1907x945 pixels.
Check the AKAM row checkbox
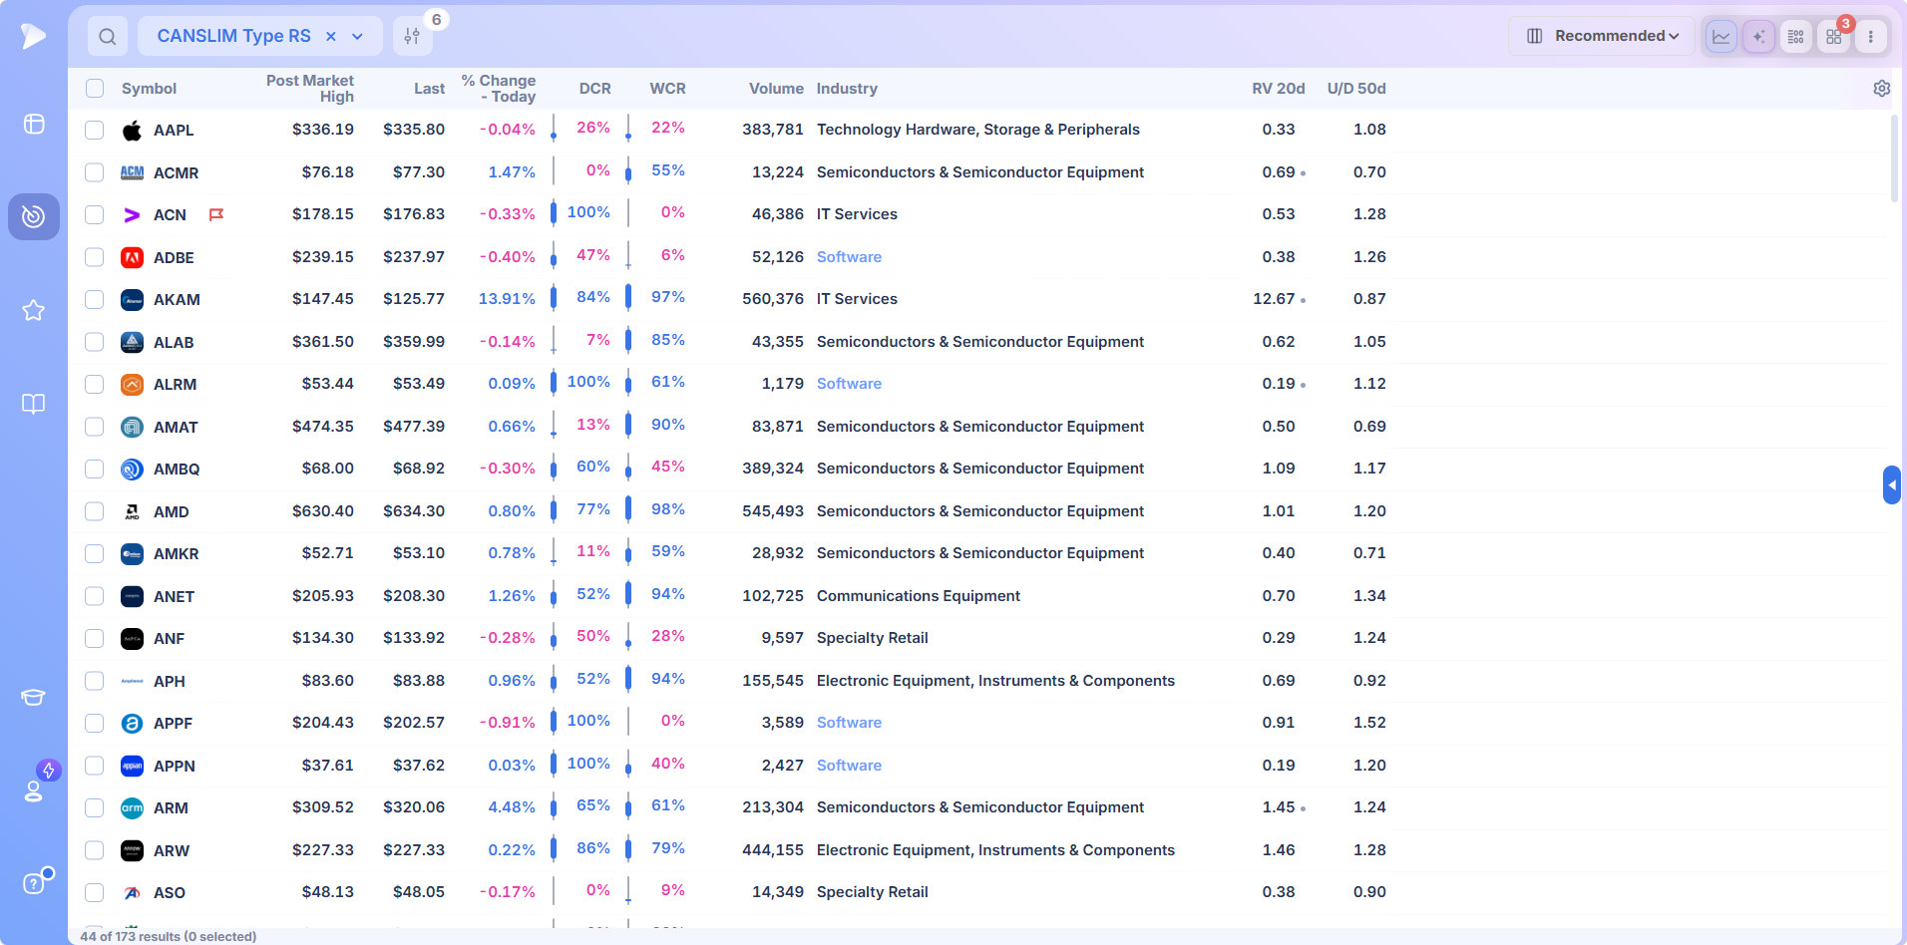(95, 300)
